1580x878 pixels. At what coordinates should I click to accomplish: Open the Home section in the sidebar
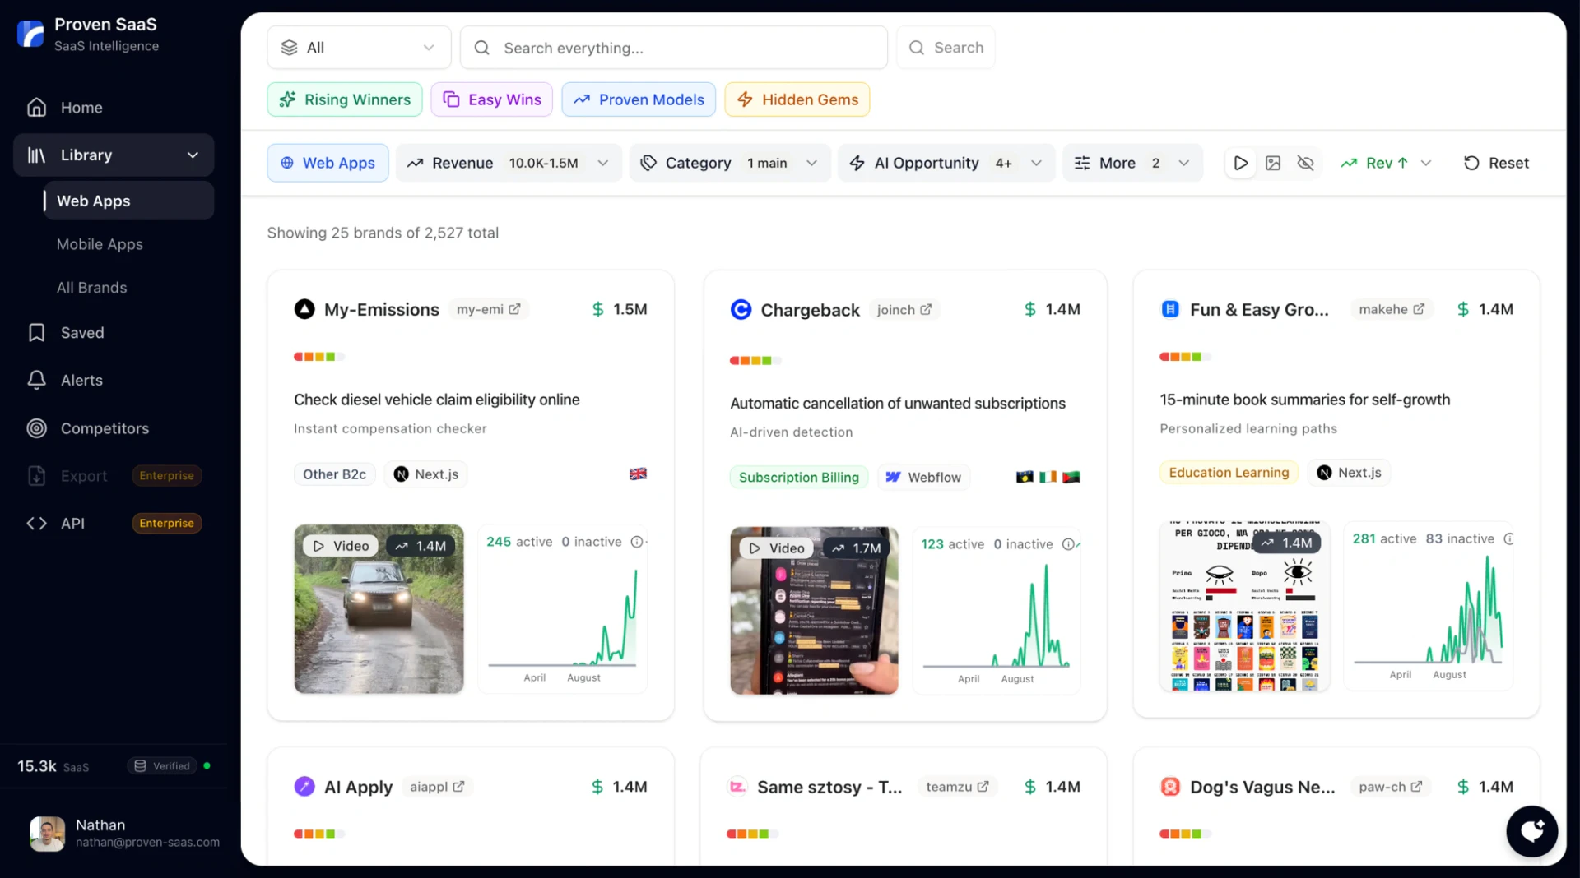81,107
